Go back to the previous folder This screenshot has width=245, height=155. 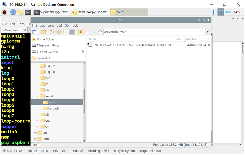pos(87,32)
